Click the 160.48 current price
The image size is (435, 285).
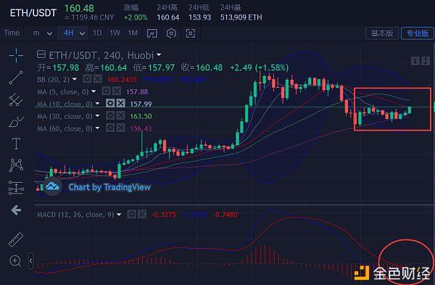pyautogui.click(x=79, y=8)
